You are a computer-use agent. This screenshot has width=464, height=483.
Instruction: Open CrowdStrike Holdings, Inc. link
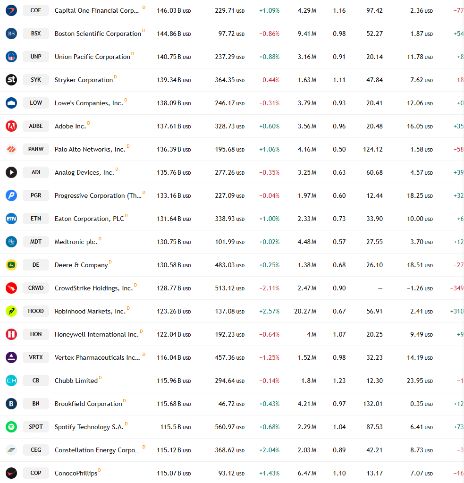coord(93,288)
